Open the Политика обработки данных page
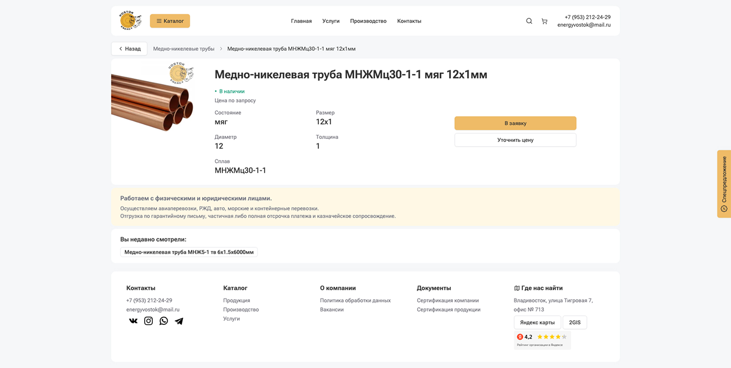The image size is (731, 368). (355, 300)
